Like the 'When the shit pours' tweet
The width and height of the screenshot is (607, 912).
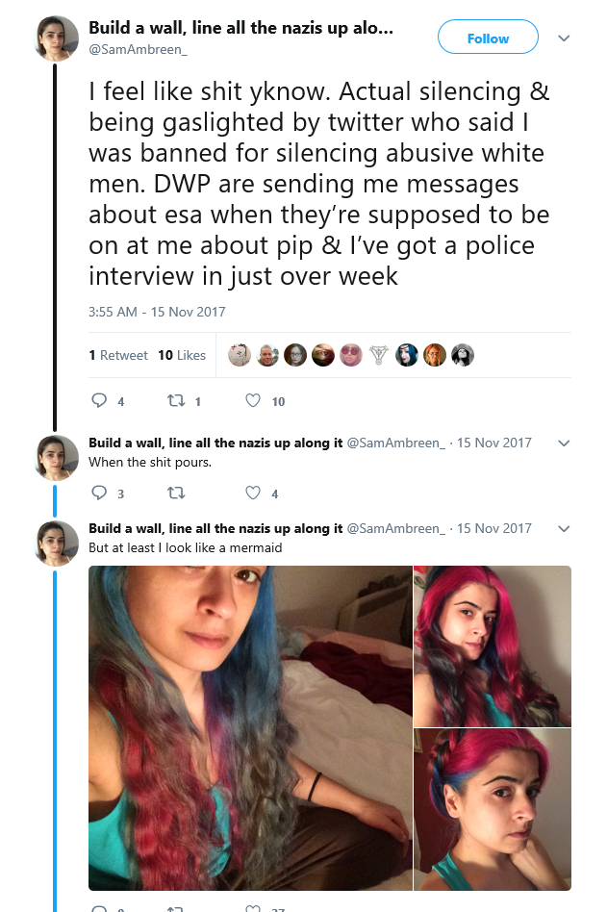253,494
